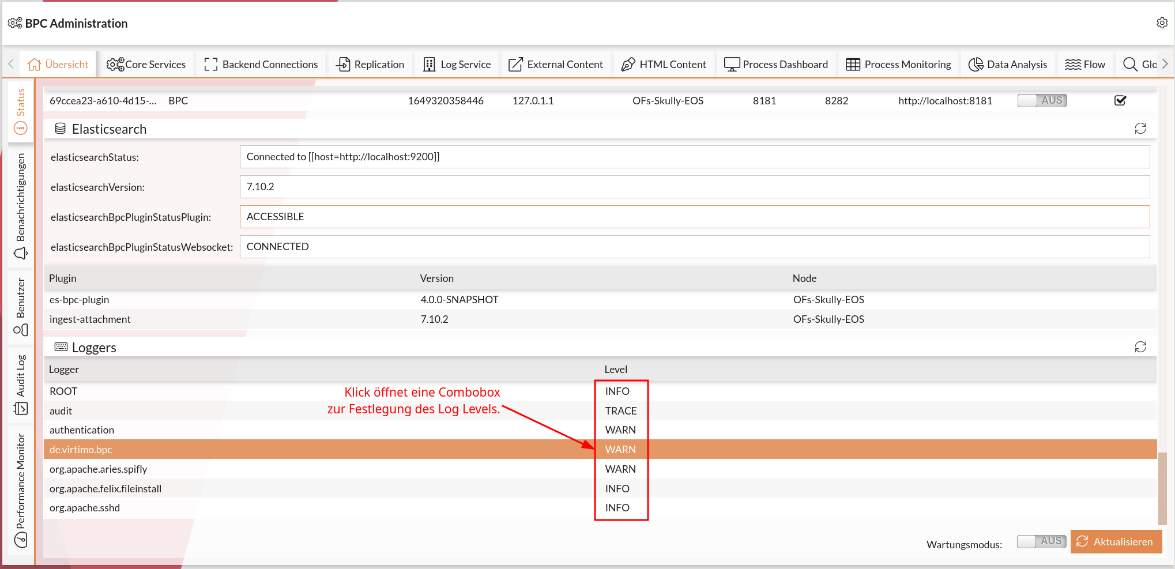Switch to the Core Services tab
1175x569 pixels.
[146, 65]
